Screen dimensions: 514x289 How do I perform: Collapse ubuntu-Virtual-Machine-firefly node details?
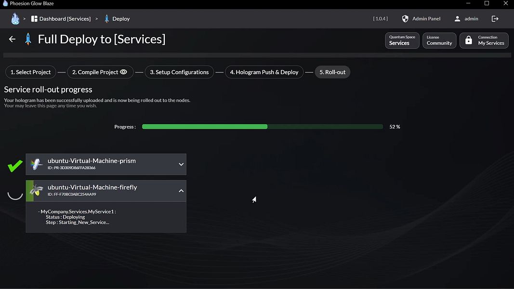click(181, 191)
